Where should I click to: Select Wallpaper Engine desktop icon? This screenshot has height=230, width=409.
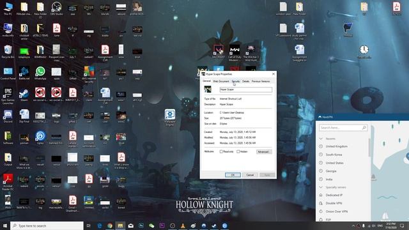coord(170,118)
